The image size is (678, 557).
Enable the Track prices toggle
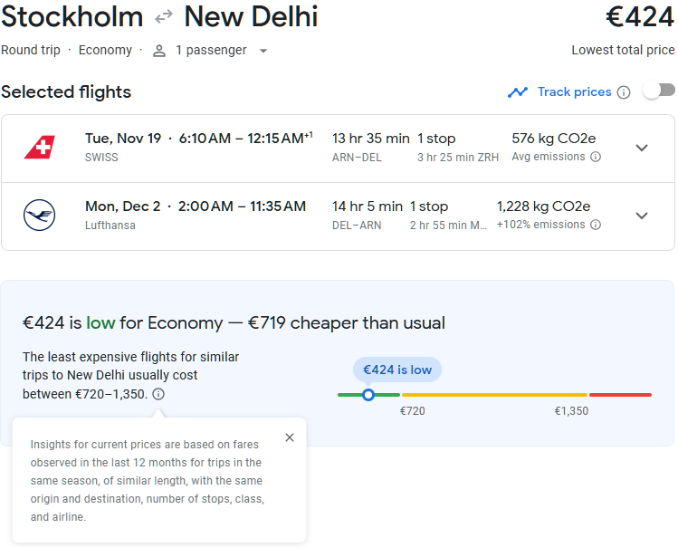point(659,91)
